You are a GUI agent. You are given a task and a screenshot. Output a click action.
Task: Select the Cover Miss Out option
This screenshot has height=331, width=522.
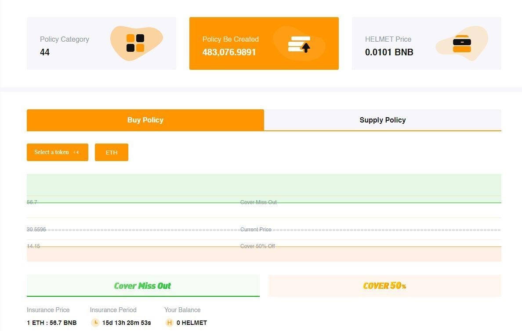pos(143,285)
